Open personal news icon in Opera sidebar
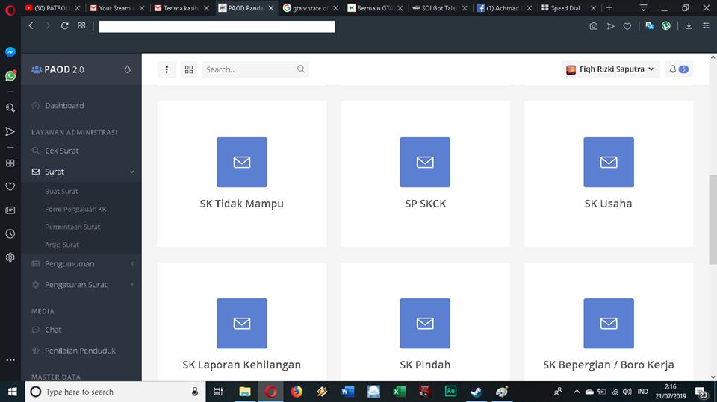The height and width of the screenshot is (402, 717). (x=10, y=210)
